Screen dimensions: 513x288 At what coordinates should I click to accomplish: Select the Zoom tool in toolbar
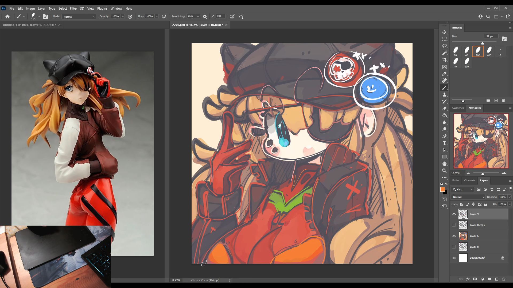[444, 171]
